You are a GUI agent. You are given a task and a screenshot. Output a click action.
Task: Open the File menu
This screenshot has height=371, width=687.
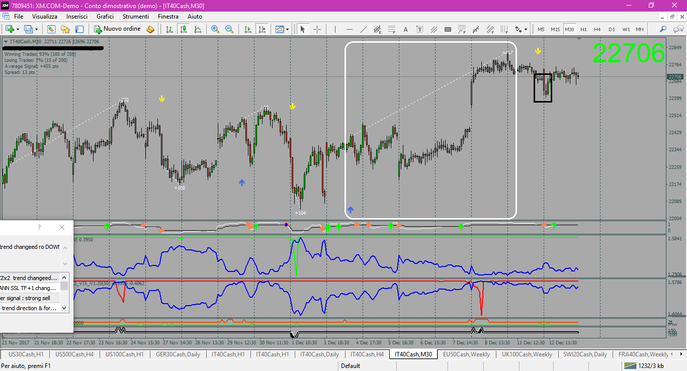coord(19,17)
